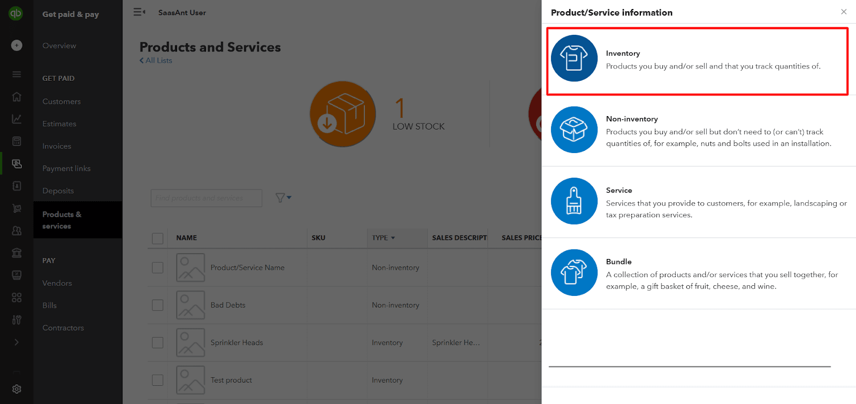Click the SALES DESCRIPT column header

coord(460,238)
